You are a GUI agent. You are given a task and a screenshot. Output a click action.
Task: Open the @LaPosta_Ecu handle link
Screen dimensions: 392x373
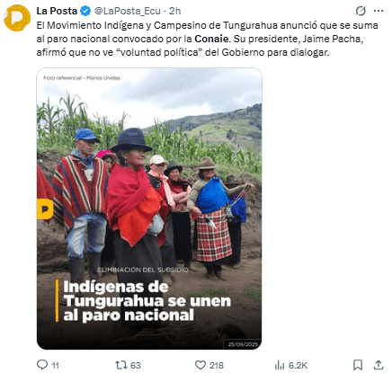[128, 11]
